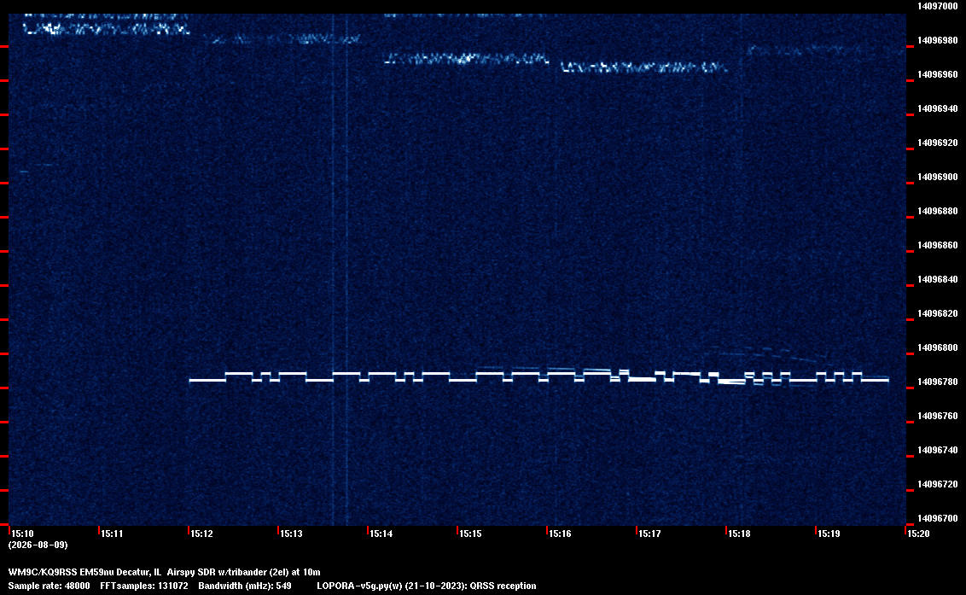The image size is (966, 595).
Task: Select the 14096960 frequency label
Action: click(x=938, y=74)
